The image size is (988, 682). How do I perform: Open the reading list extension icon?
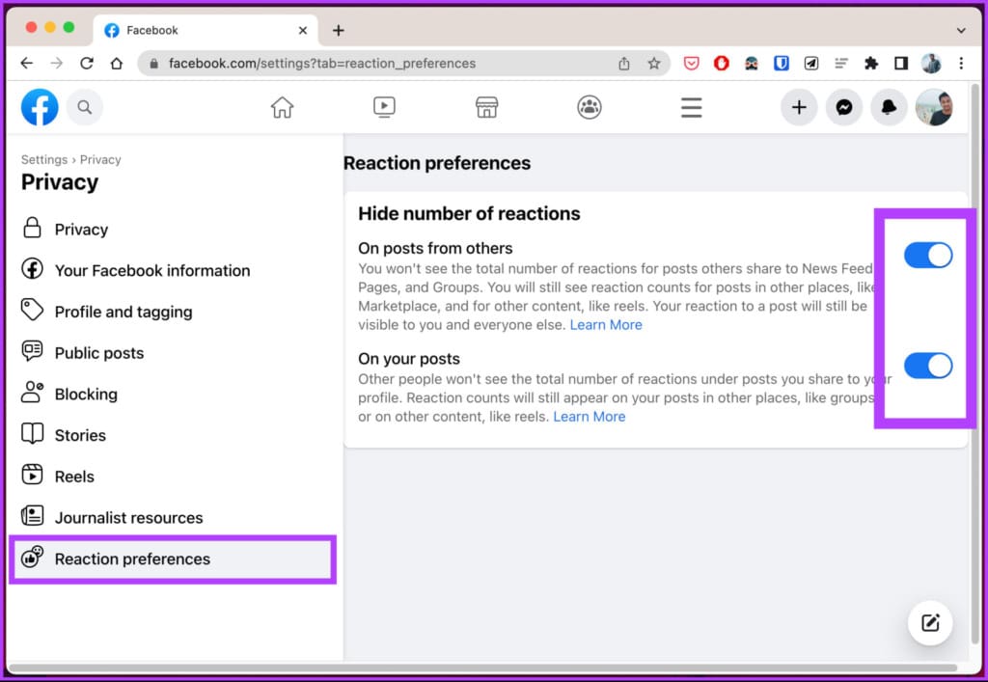(841, 63)
